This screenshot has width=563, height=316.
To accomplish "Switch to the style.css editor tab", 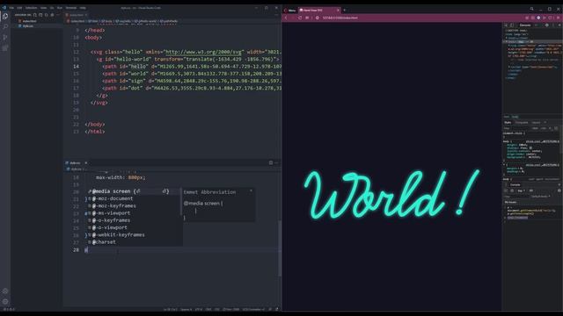I will pyautogui.click(x=75, y=163).
